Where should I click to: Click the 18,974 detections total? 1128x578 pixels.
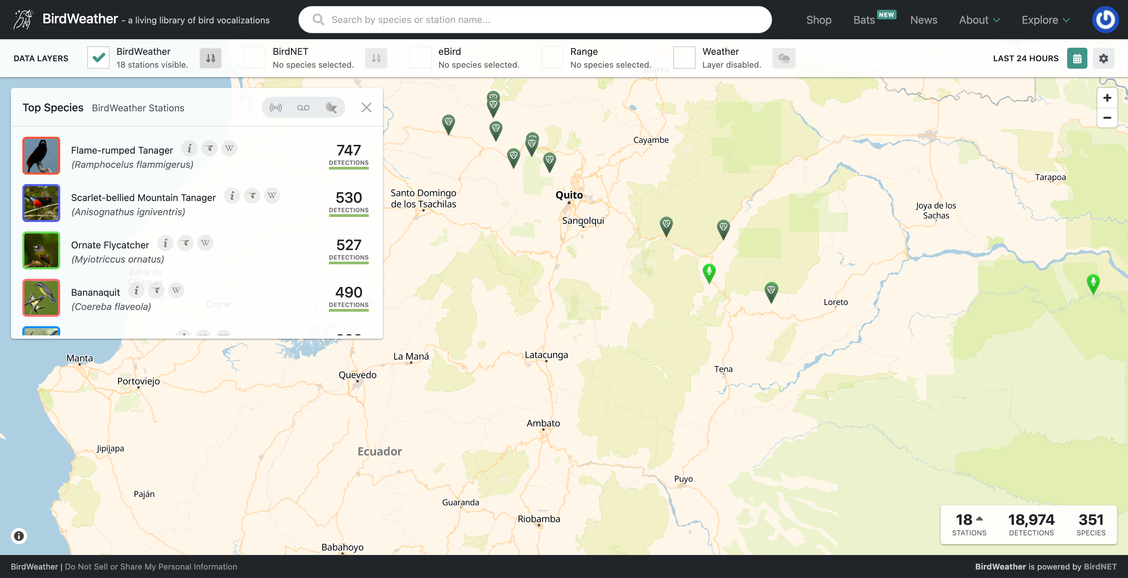tap(1031, 524)
